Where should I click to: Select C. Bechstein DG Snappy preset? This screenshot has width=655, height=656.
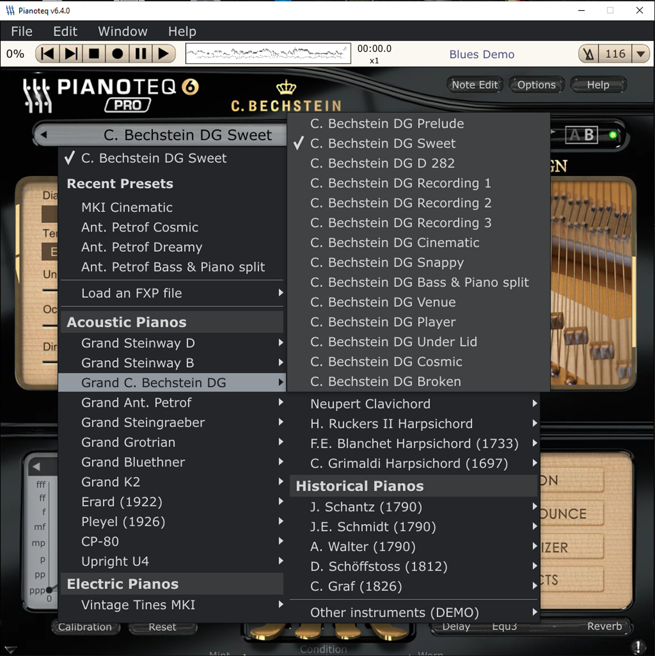pos(418,263)
